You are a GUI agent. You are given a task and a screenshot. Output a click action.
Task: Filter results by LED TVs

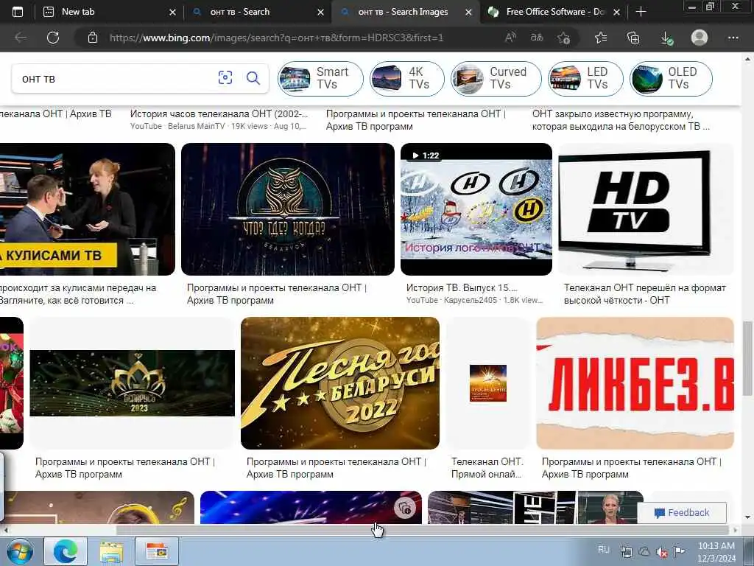pos(585,78)
